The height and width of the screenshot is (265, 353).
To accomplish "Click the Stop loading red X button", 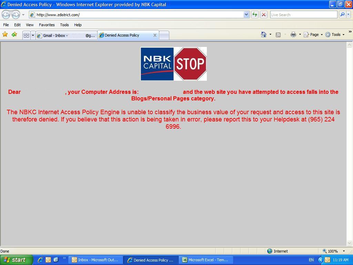I will pos(264,14).
